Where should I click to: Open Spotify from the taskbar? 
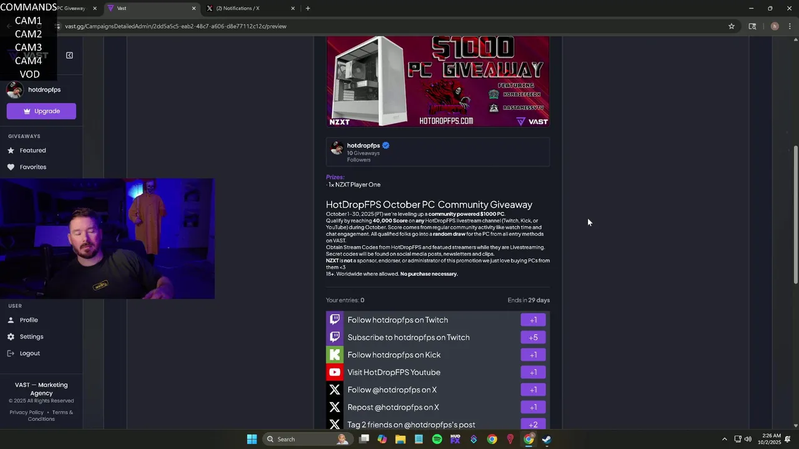tap(437, 439)
